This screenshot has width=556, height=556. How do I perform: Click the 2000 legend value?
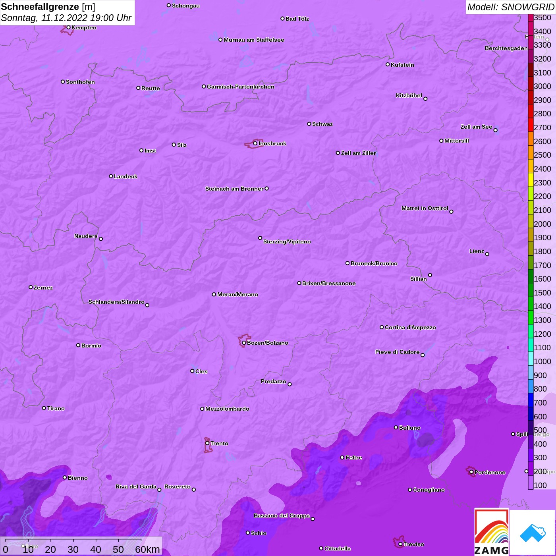(x=542, y=224)
